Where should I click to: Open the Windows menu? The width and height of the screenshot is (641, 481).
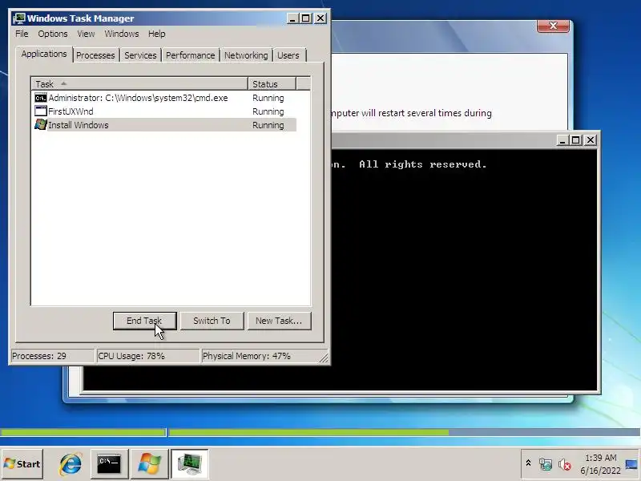[x=122, y=34]
